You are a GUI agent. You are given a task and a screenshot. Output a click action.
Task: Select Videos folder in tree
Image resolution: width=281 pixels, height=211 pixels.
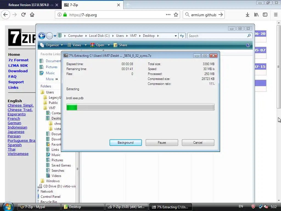click(x=56, y=176)
